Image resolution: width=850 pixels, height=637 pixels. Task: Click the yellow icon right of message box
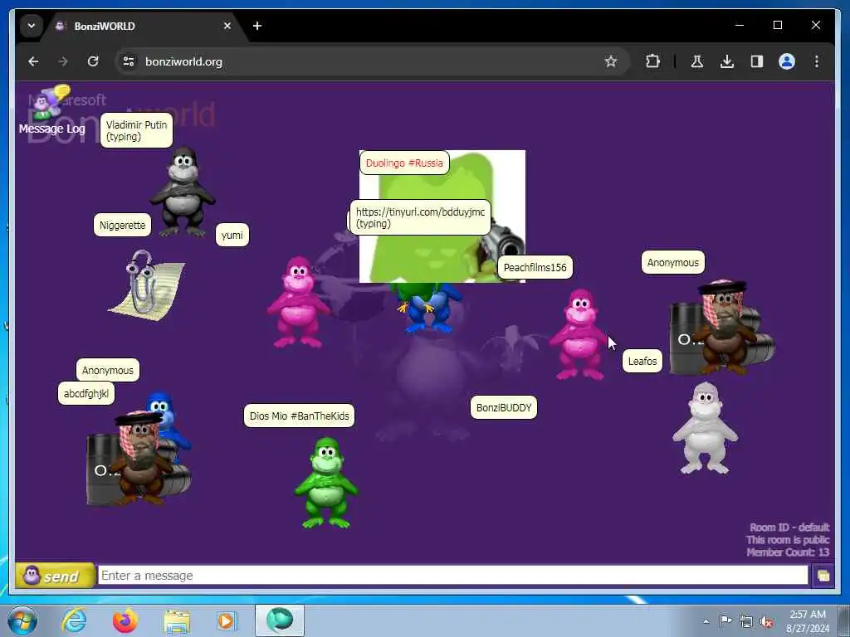(x=823, y=576)
